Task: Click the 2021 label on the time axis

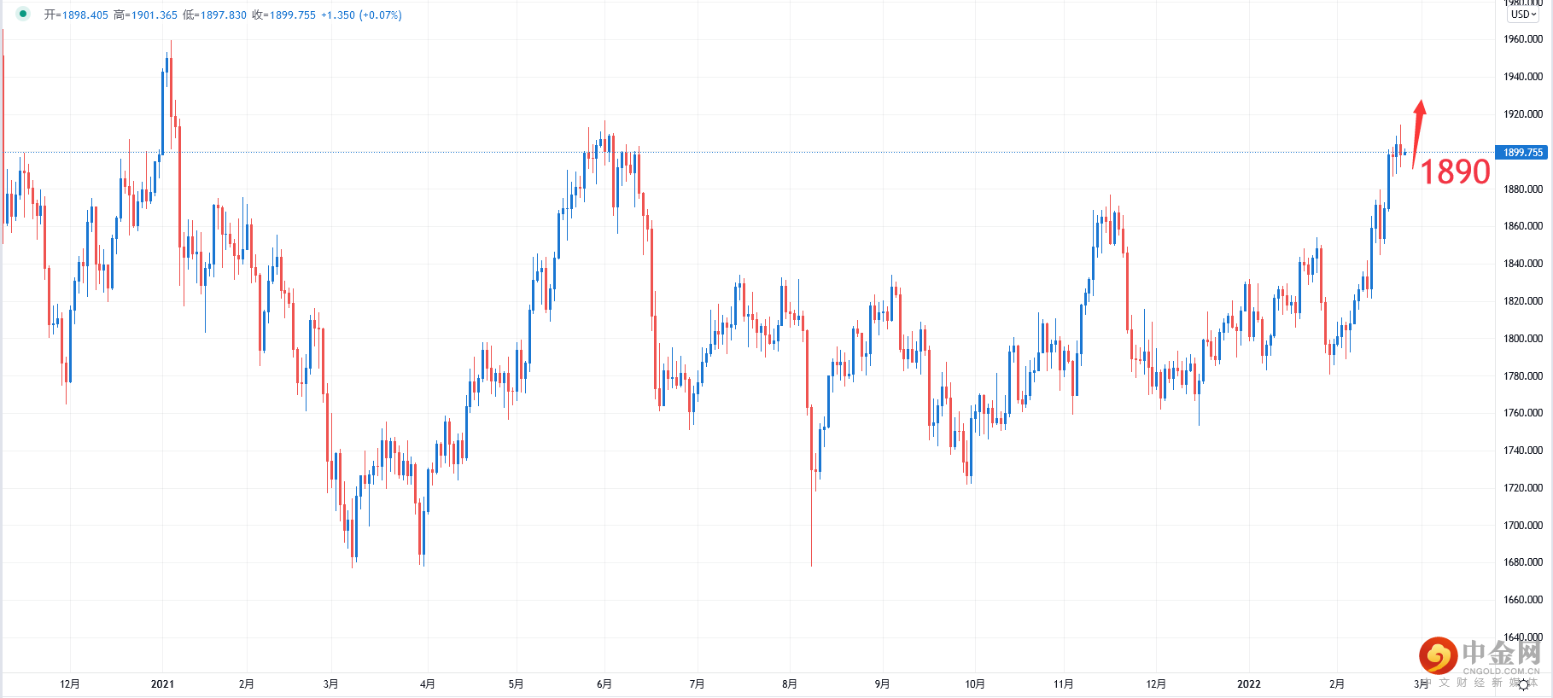Action: [x=162, y=683]
